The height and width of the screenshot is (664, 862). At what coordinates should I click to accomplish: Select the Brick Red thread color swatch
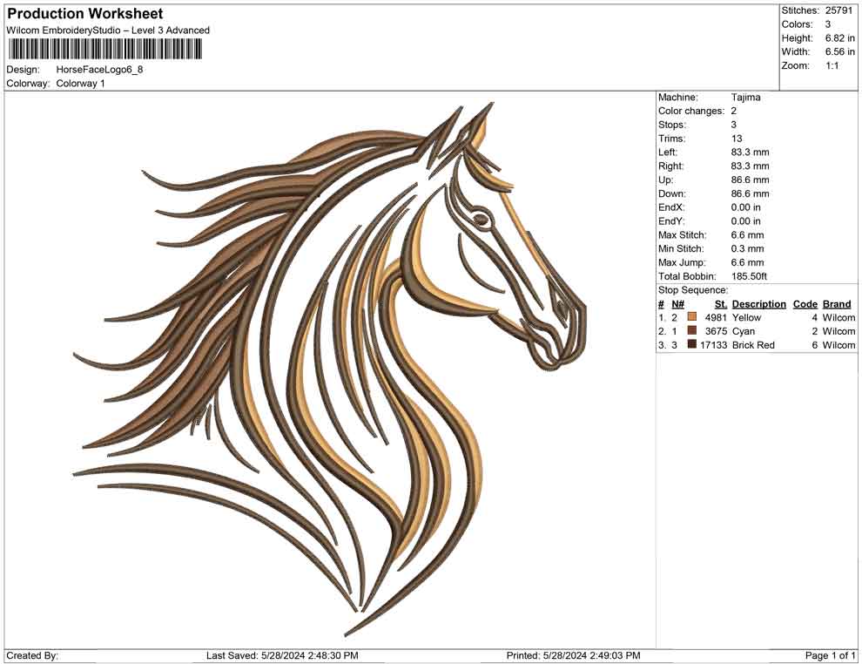tap(690, 344)
